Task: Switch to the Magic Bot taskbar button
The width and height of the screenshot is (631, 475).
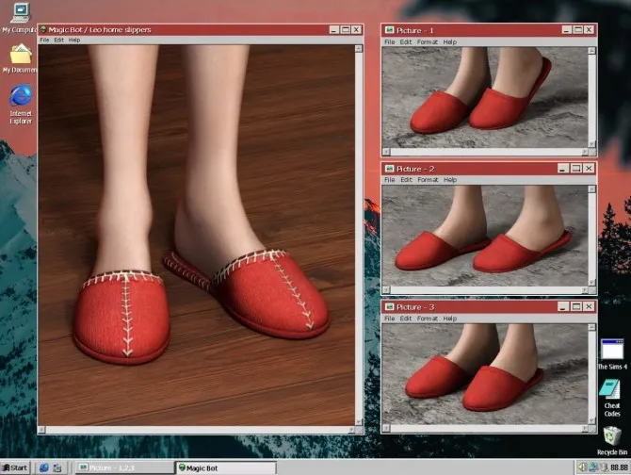Action: coord(226,467)
